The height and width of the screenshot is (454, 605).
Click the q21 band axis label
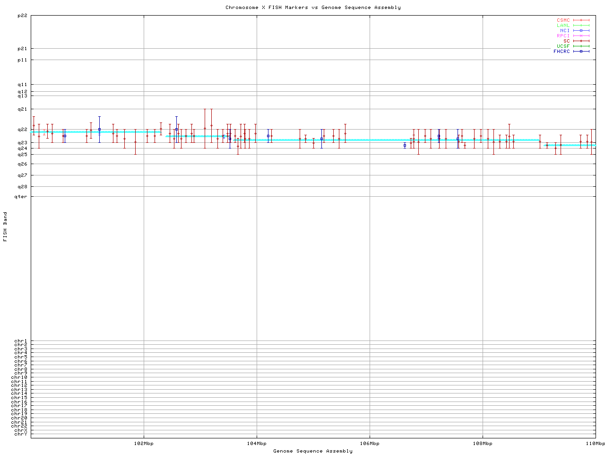(22, 109)
